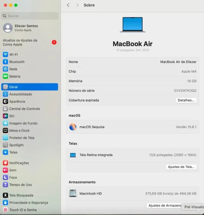Viewport: 204px width, 215px height.
Task: Click the 13,6 polegadas resolution text
Action: click(173, 155)
